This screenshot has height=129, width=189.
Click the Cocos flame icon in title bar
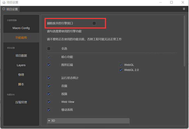tap(4, 2)
